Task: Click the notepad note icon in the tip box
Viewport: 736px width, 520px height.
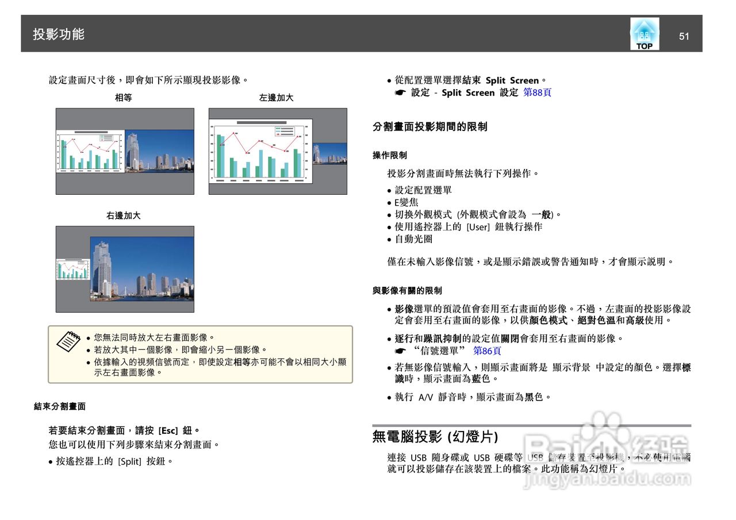Action: click(68, 341)
